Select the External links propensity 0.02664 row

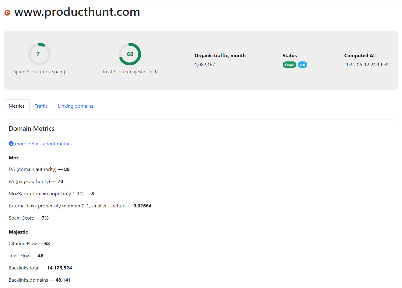pyautogui.click(x=80, y=206)
